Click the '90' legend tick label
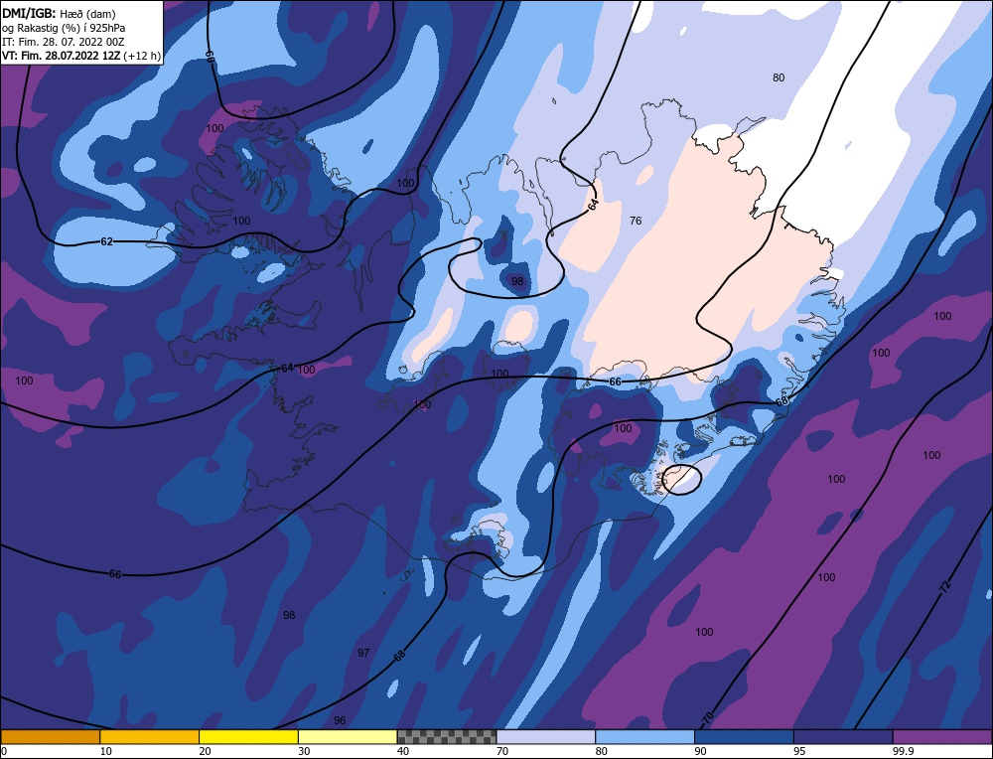 (x=700, y=751)
